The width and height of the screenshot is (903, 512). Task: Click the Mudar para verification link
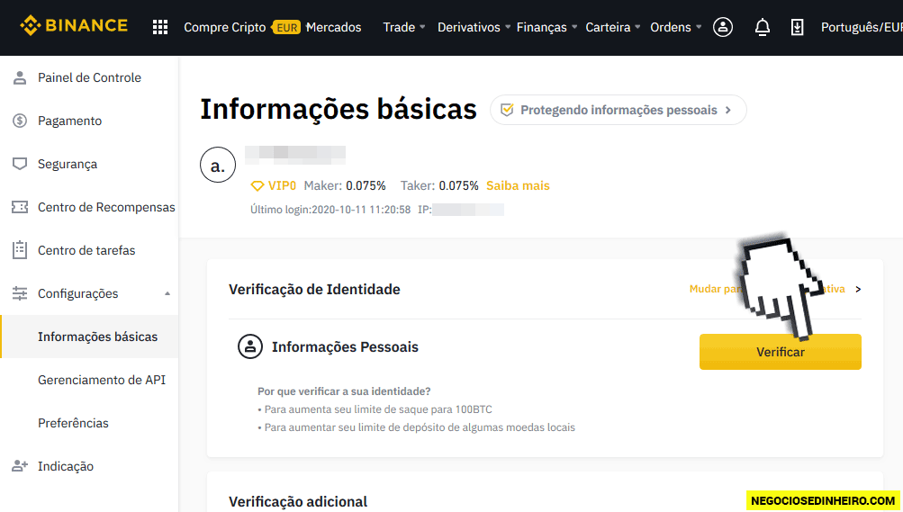(767, 289)
